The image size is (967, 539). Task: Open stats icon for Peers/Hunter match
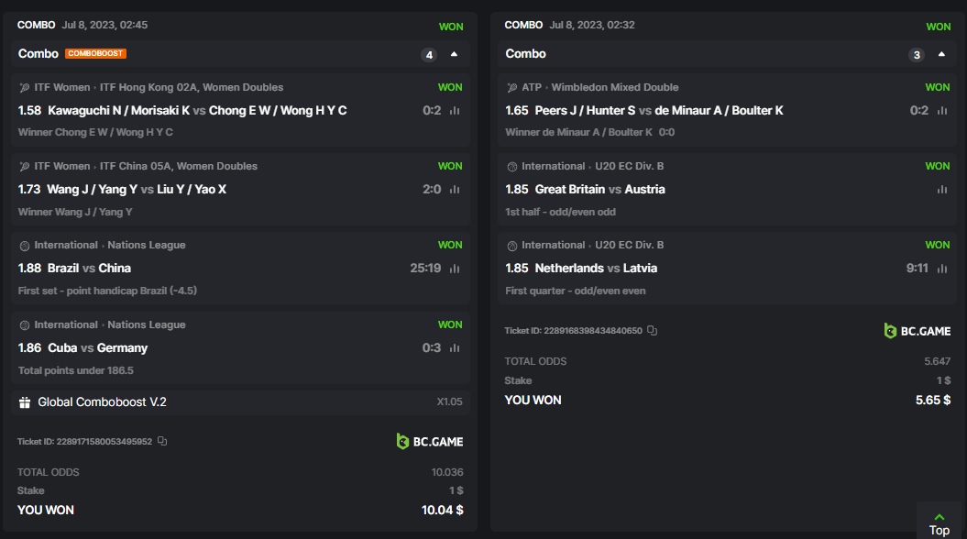point(942,111)
